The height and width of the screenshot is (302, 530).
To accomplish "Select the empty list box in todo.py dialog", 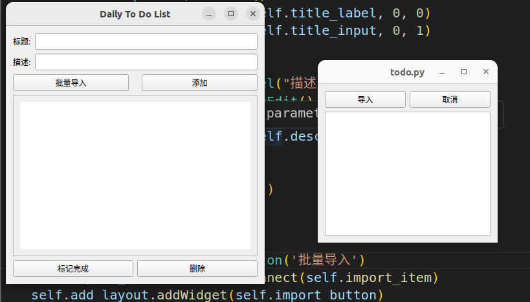I will coord(407,173).
